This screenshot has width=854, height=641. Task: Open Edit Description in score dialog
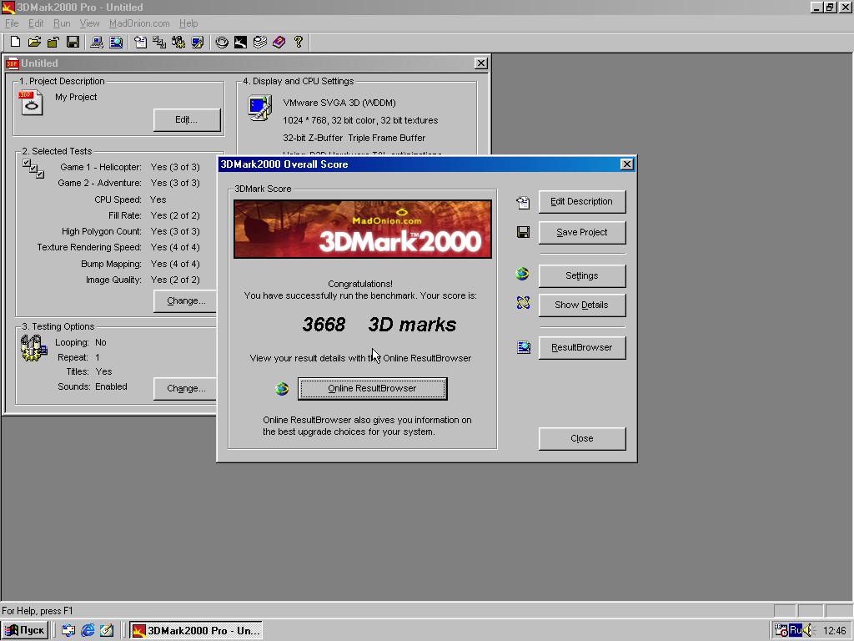[581, 201]
